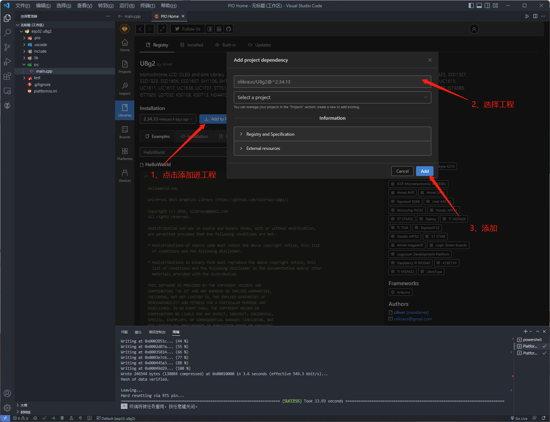Toggle the primary side bar layout button
Viewport: 550px width, 422px height.
pos(471,5)
